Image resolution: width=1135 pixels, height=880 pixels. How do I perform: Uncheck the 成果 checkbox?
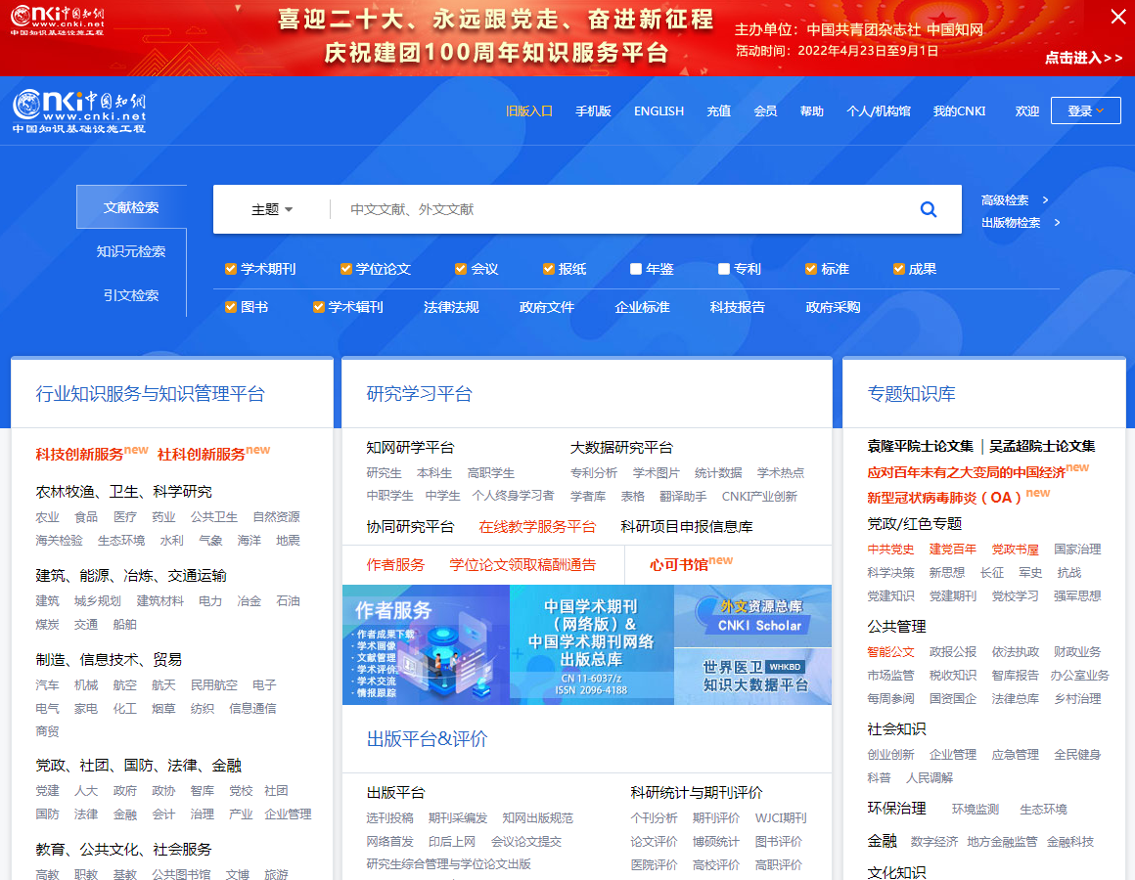898,268
